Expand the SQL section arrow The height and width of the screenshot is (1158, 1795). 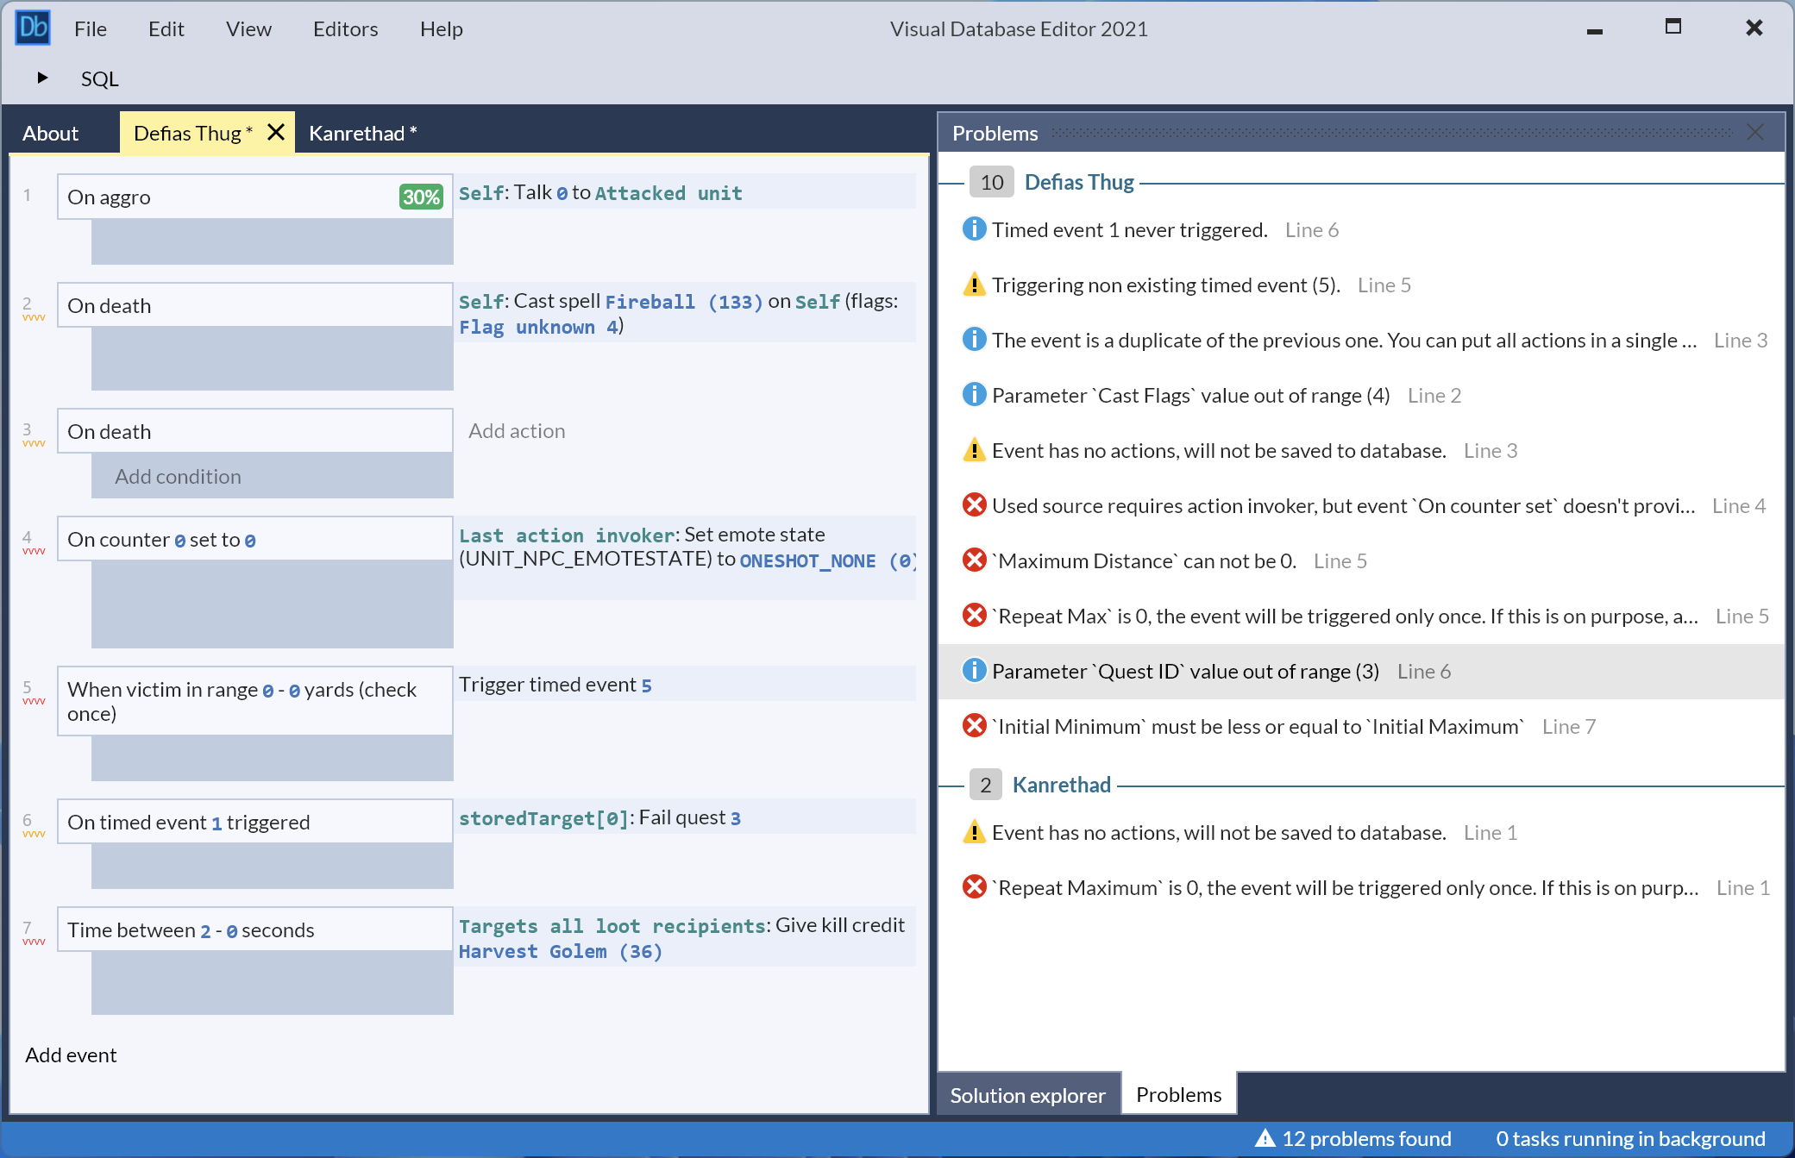[x=42, y=78]
